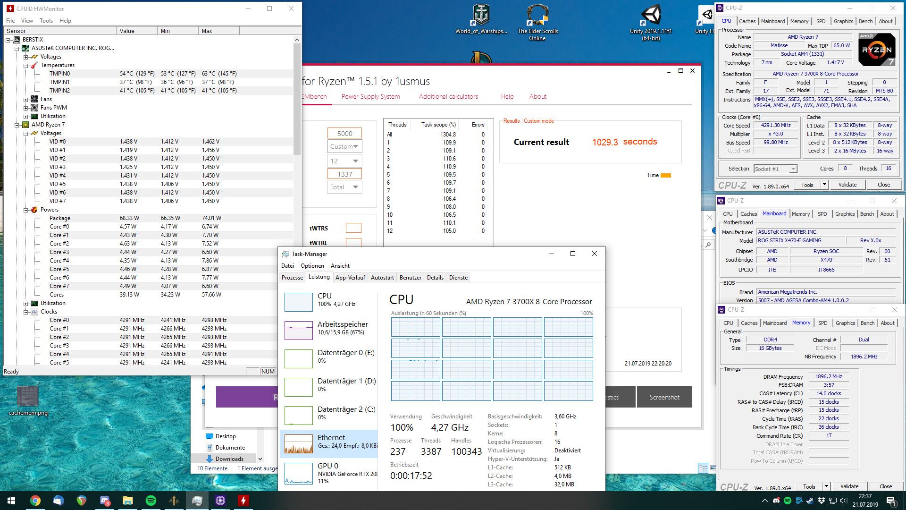This screenshot has height=510, width=906.
Task: Open Windows notification center
Action: pyautogui.click(x=891, y=501)
